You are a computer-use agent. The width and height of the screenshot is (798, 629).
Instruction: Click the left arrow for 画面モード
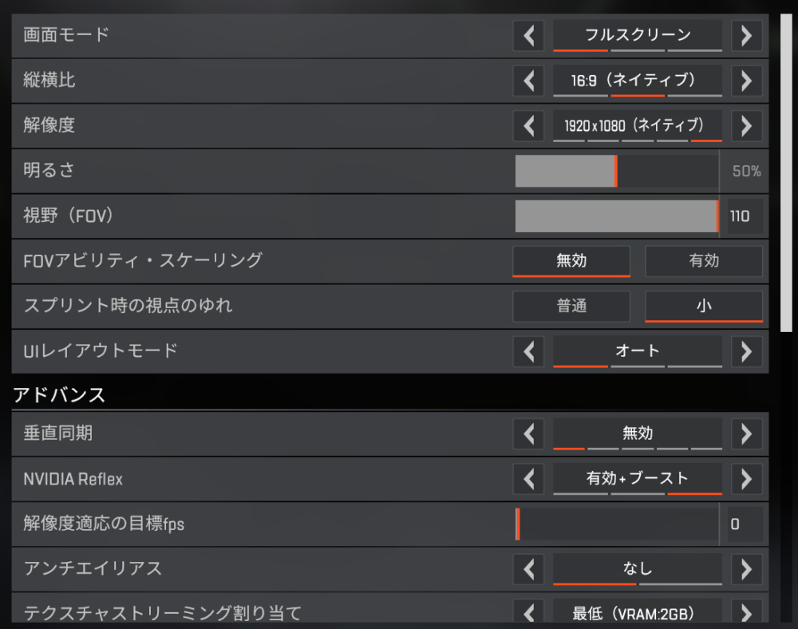click(x=528, y=35)
